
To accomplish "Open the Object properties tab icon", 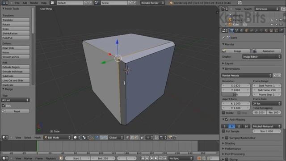I will tap(247, 30).
